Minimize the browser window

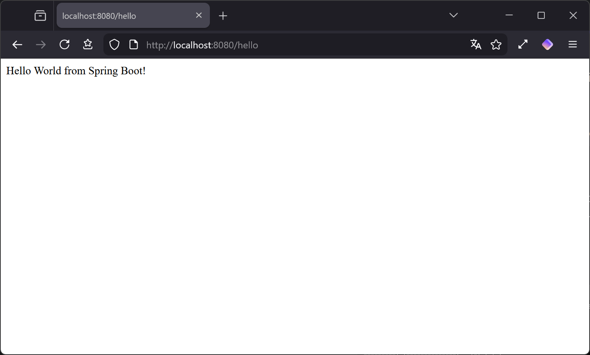pos(509,15)
